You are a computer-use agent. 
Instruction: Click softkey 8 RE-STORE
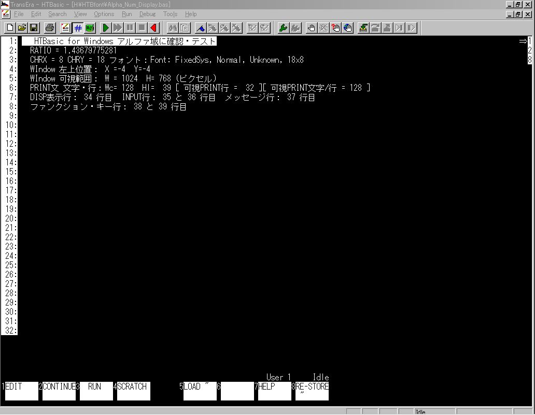tap(312, 391)
